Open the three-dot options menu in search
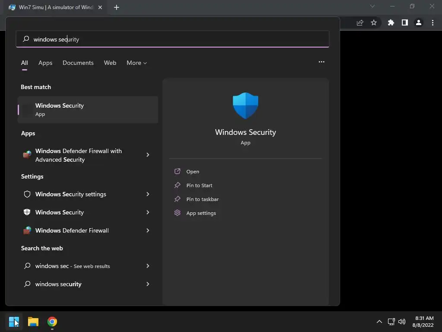Viewport: 442px width, 332px height. point(321,62)
